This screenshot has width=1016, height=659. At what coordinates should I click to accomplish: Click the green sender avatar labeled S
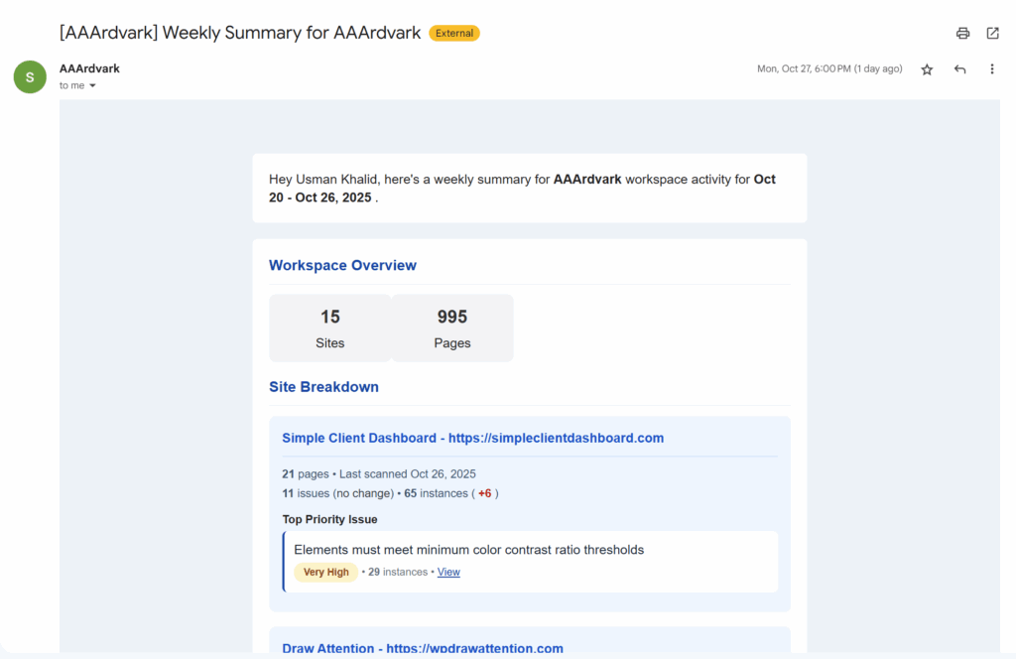(30, 76)
